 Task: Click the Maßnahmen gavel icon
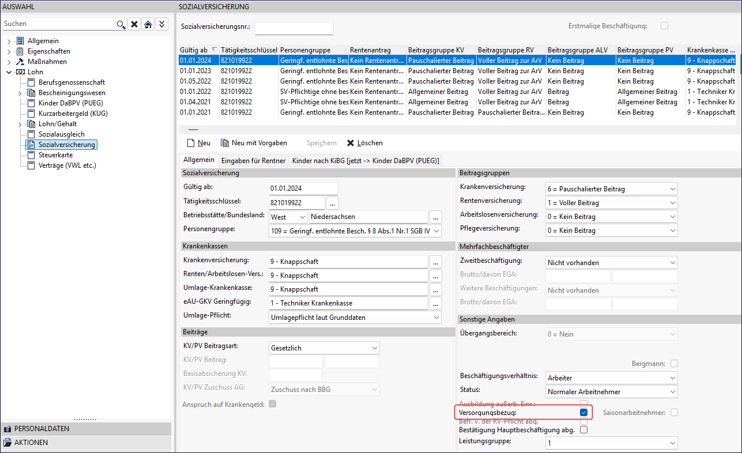[x=20, y=62]
